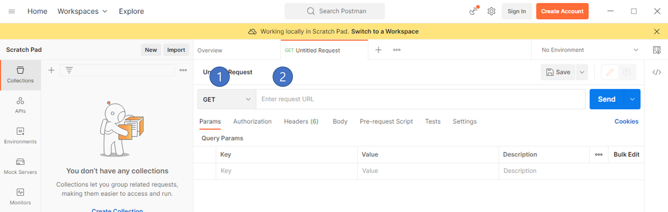The height and width of the screenshot is (212, 668).
Task: Click the Import button
Action: 176,50
